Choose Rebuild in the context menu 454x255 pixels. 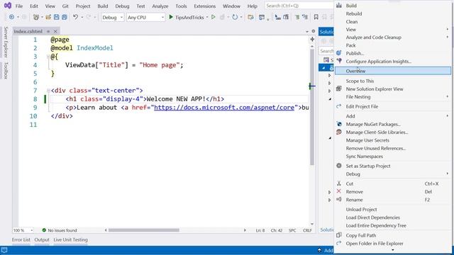coord(393,13)
